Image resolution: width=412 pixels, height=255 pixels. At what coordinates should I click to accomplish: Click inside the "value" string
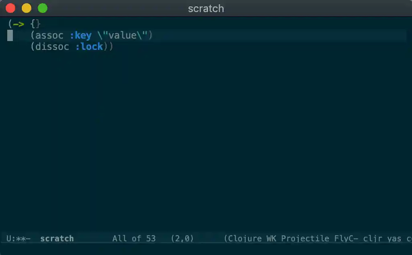pyautogui.click(x=122, y=35)
